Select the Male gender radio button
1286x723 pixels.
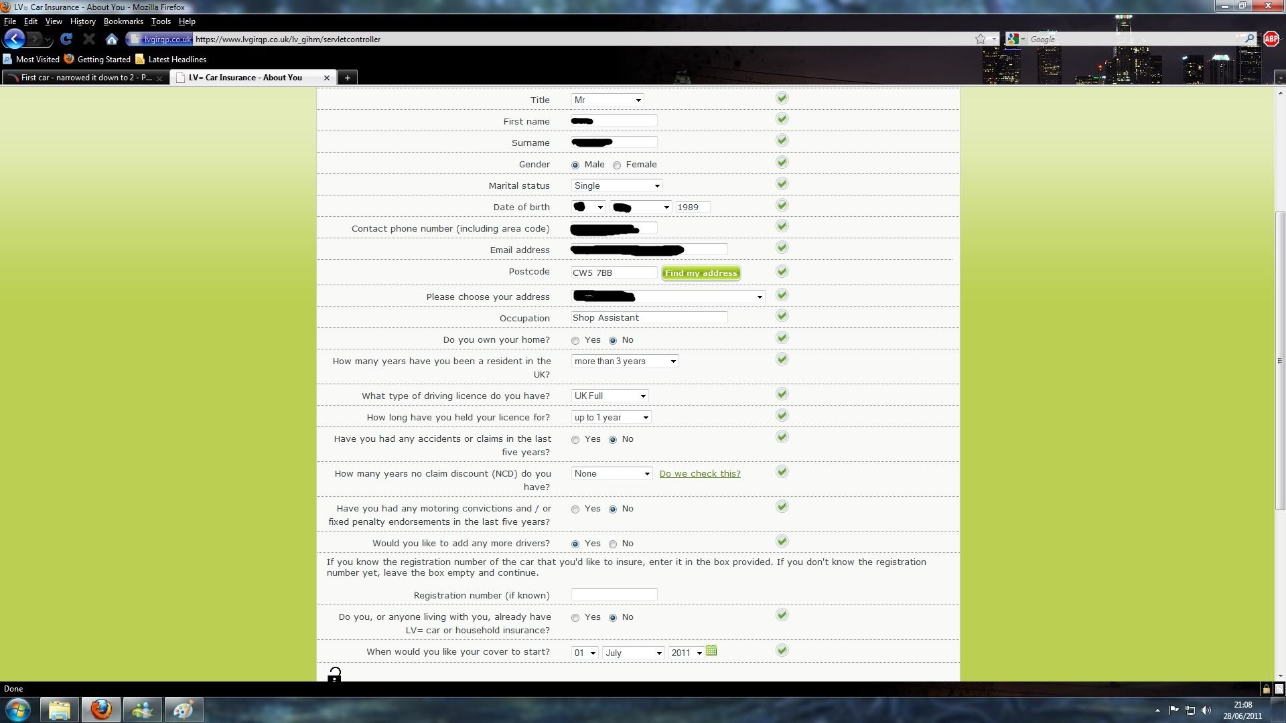coord(575,165)
